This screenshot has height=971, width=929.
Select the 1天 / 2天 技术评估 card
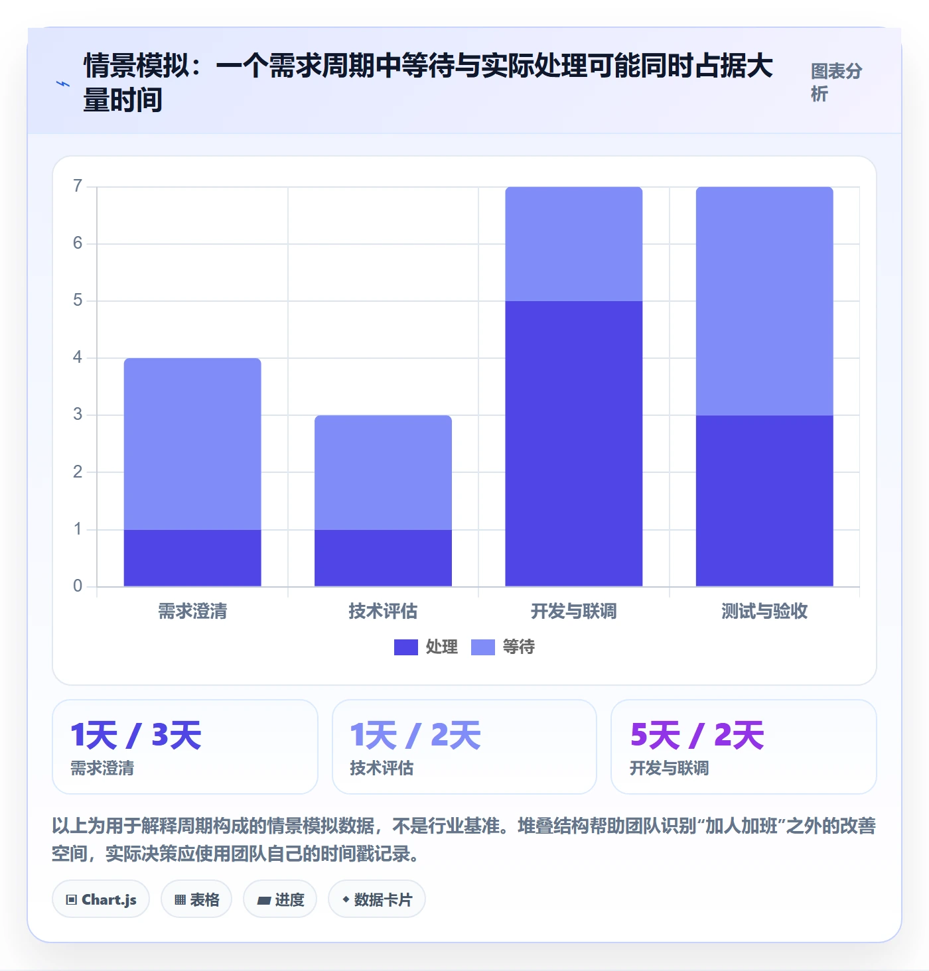click(464, 747)
